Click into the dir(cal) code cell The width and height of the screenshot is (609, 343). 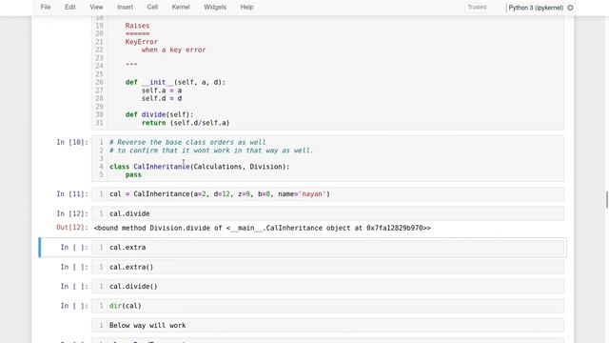tap(327, 306)
